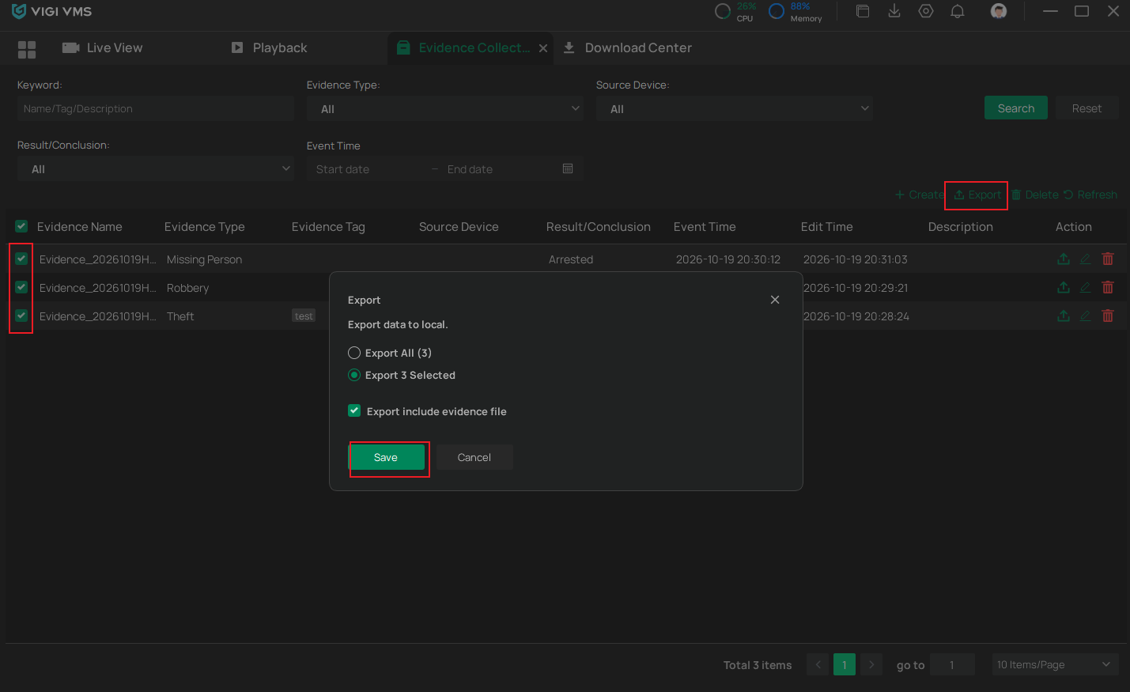Expand the Evidence Type dropdown
The image size is (1130, 692).
(x=445, y=108)
